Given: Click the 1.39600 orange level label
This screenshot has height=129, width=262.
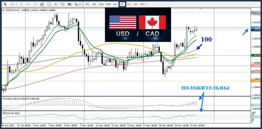Looking at the screenshot, I should [x=256, y=81].
